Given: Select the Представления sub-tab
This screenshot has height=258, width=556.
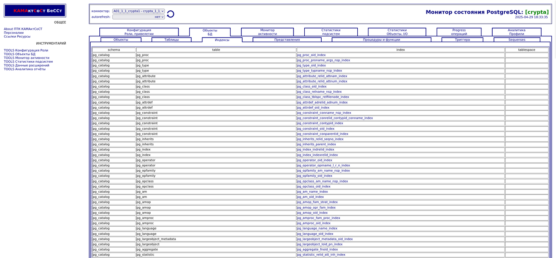Looking at the screenshot, I should [x=287, y=40].
